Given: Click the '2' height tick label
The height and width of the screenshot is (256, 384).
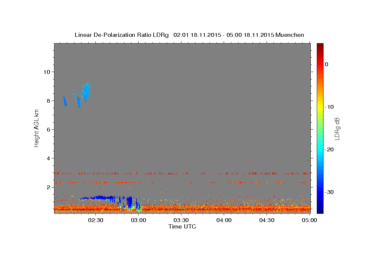Looking at the screenshot, I should click(x=48, y=187).
